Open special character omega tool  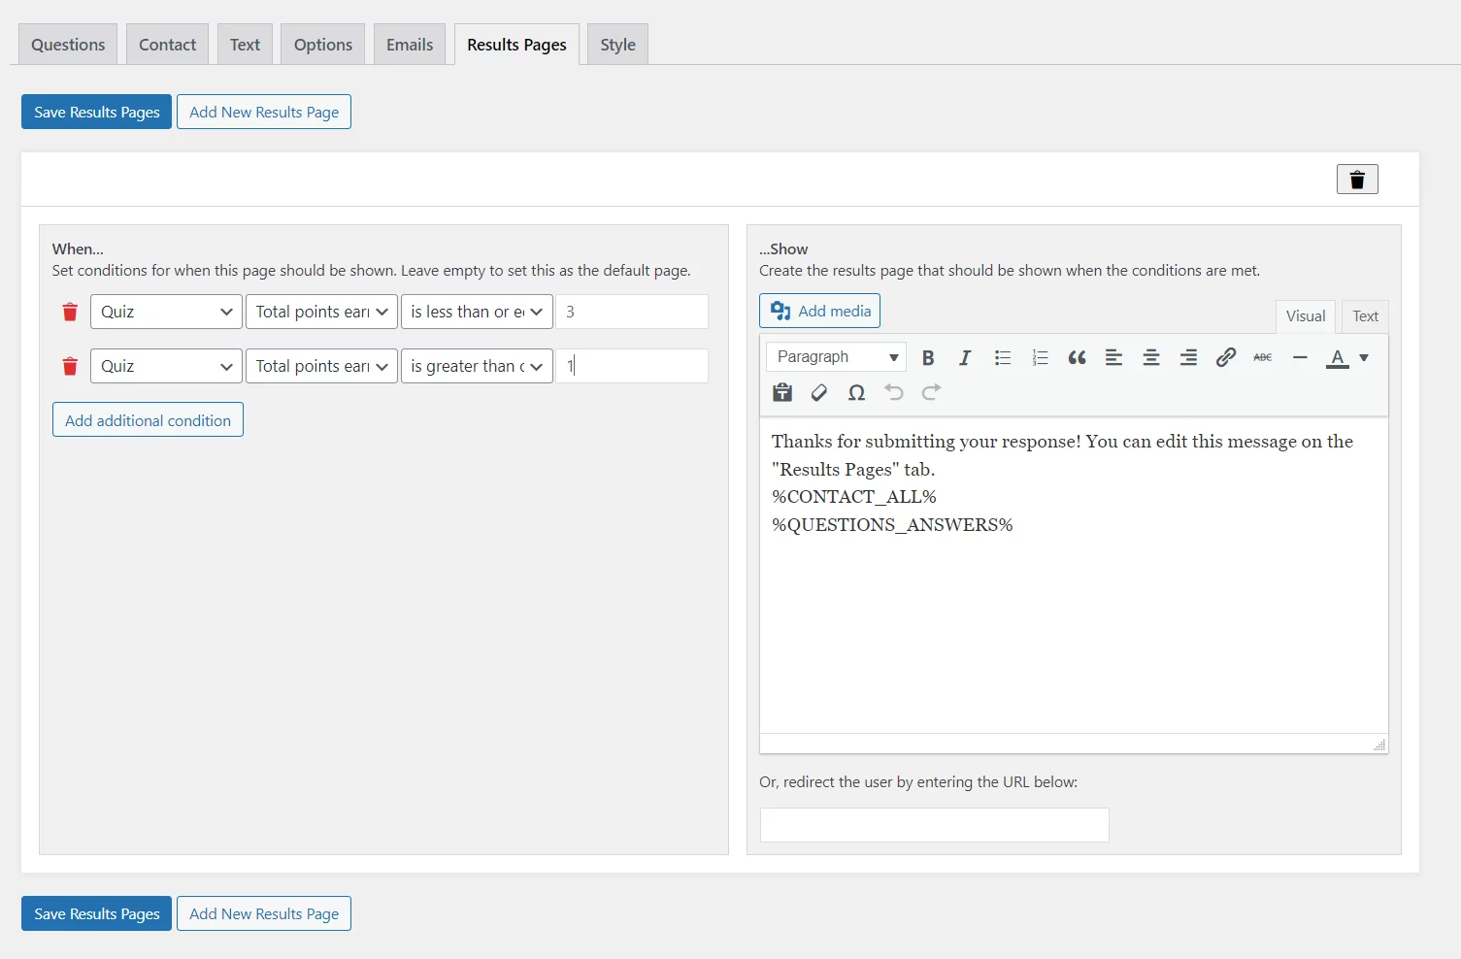coord(856,392)
